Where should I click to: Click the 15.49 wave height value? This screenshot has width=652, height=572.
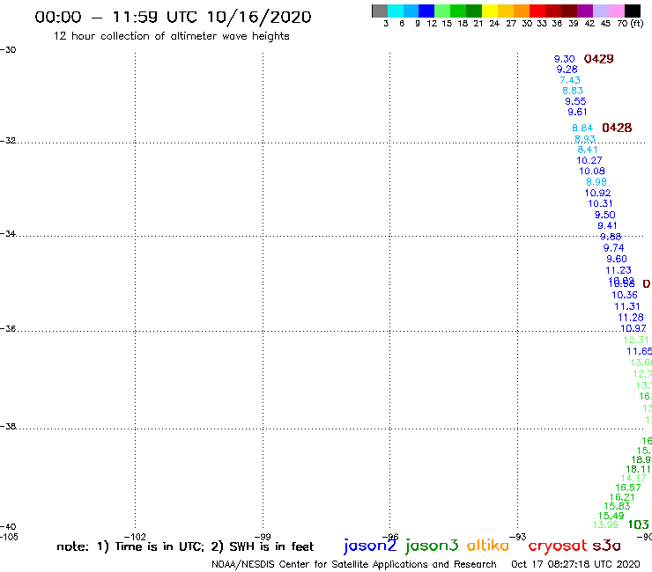pos(611,516)
